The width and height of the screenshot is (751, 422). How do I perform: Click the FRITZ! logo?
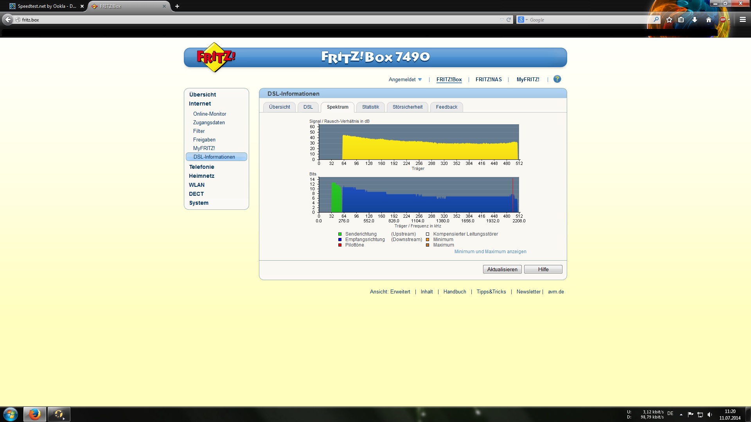click(215, 57)
